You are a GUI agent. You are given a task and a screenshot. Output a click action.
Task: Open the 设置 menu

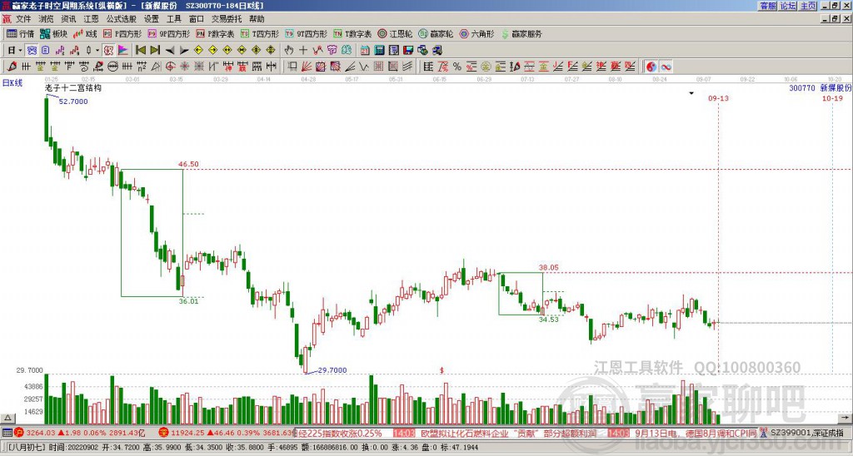pos(152,19)
